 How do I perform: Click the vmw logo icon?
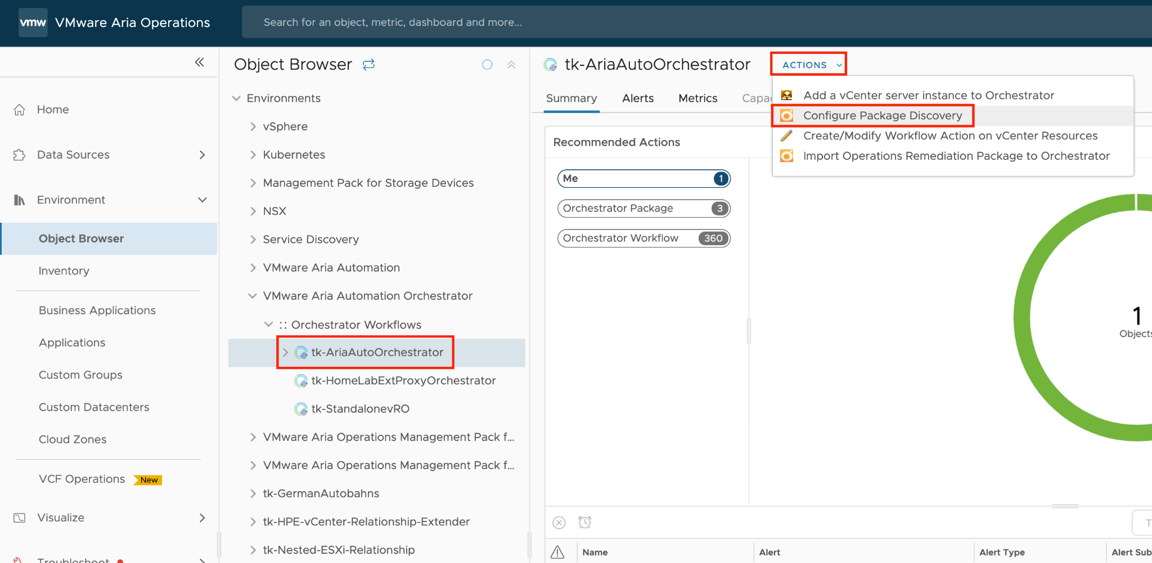(33, 22)
